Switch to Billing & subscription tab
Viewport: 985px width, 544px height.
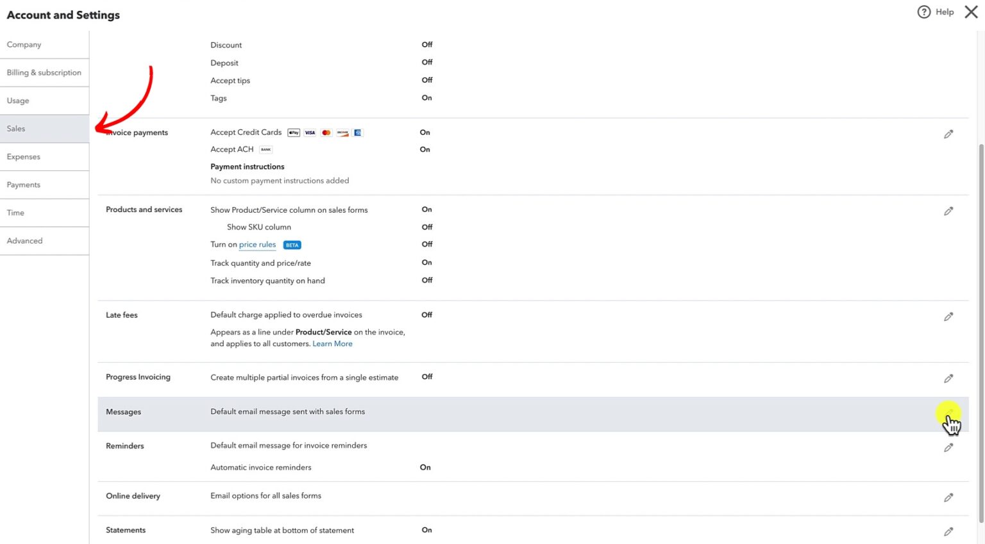(44, 73)
